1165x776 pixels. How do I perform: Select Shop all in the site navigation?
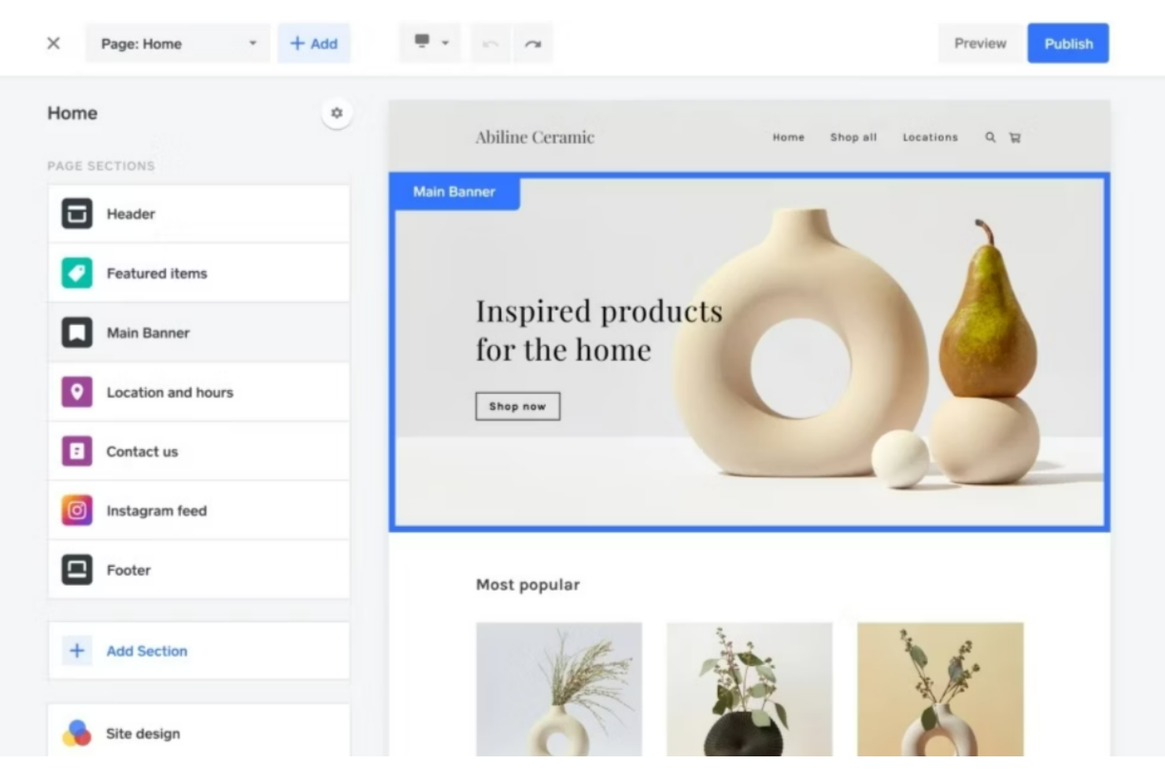[853, 137]
